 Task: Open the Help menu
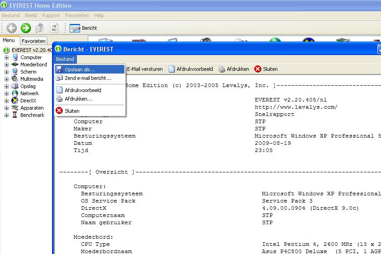99,15
